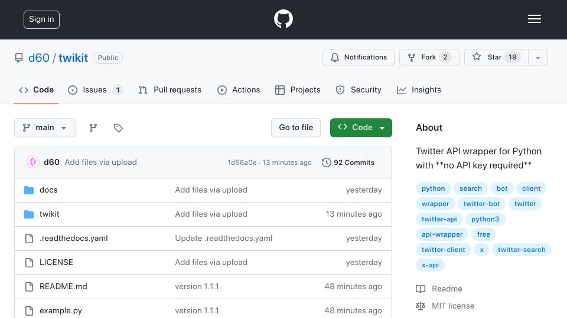The height and width of the screenshot is (318, 567).
Task: Select the free topic tag
Action: (484, 234)
